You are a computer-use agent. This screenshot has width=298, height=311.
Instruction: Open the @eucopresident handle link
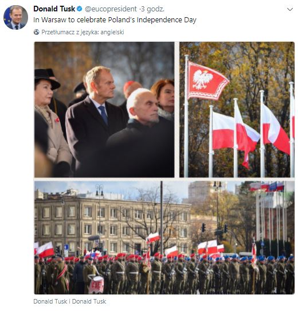111,9
